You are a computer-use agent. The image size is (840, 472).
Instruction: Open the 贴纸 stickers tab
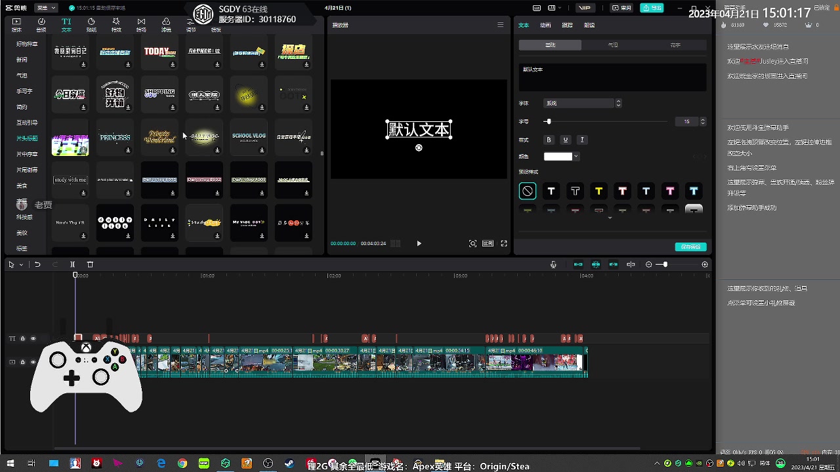pos(91,25)
